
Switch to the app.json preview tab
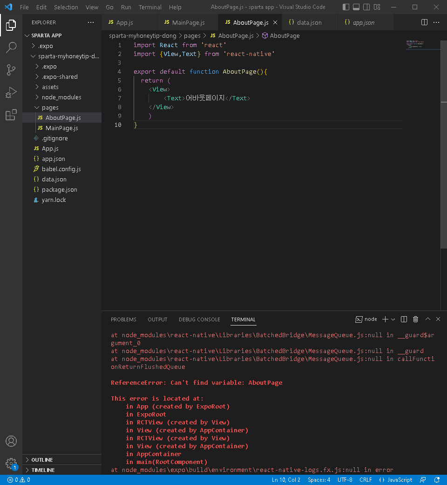[366, 22]
